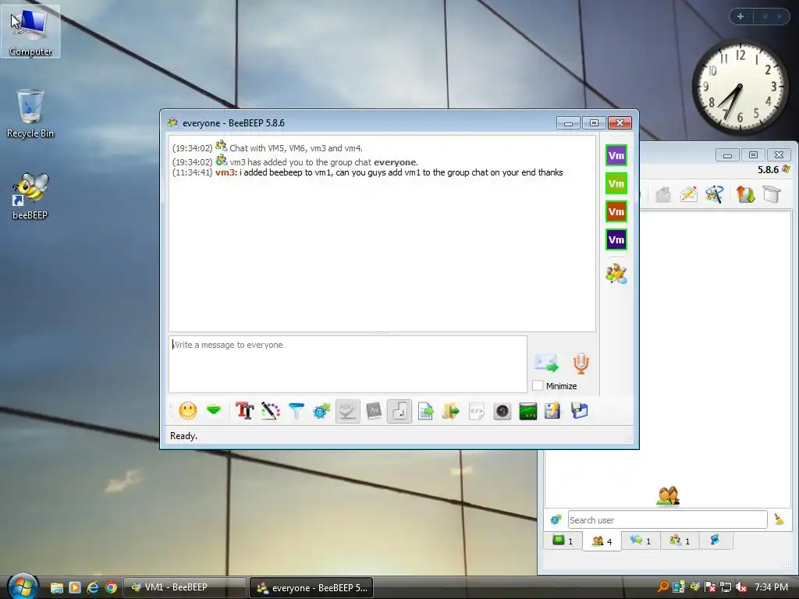Image resolution: width=799 pixels, height=599 pixels.
Task: Select the Recycle Bin desktop icon
Action: (x=30, y=114)
